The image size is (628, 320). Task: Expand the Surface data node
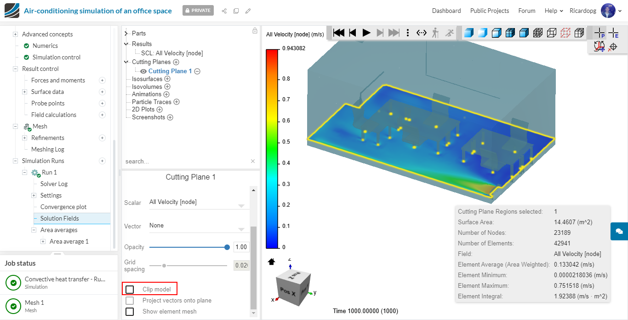(x=24, y=92)
